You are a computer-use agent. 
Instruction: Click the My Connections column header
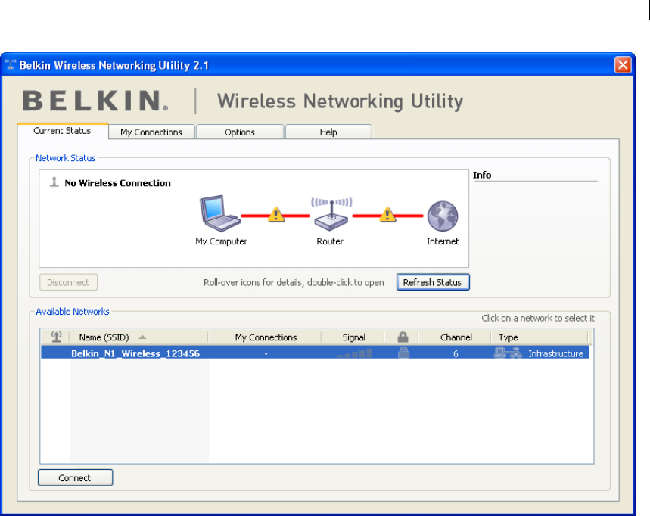pos(266,337)
